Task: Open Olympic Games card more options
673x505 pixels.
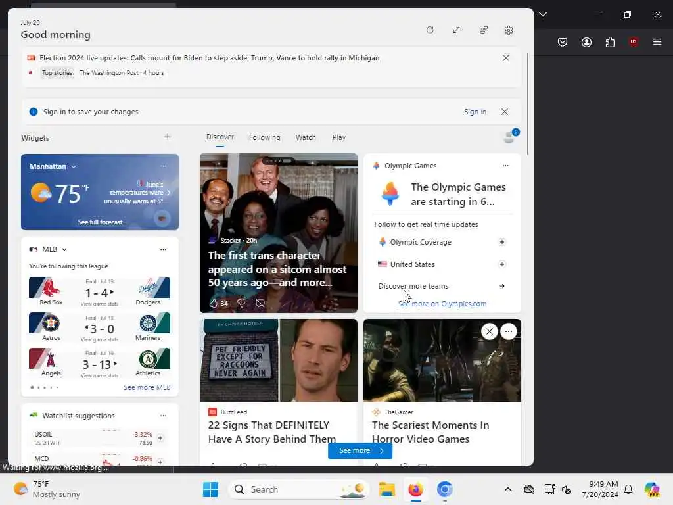Action: click(x=505, y=166)
